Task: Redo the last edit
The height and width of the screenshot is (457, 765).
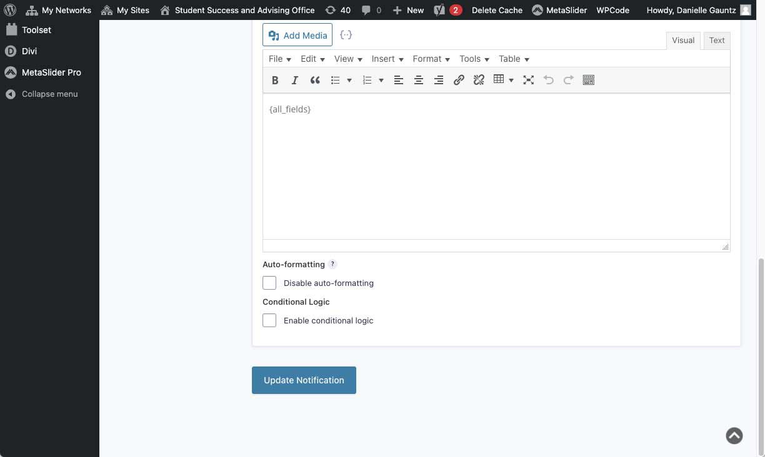Action: coord(569,80)
